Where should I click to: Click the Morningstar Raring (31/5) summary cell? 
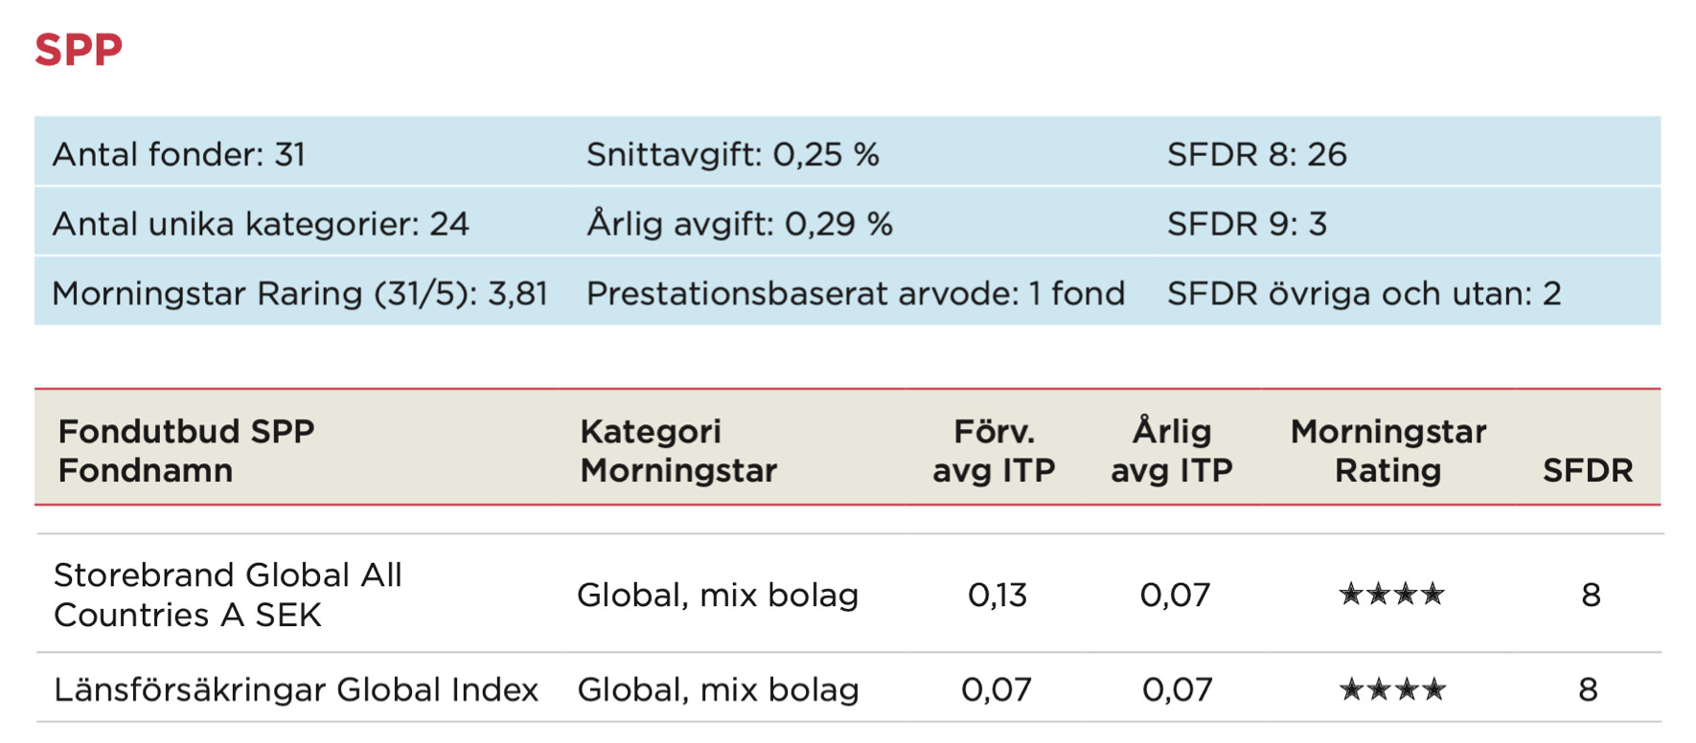coord(300,293)
